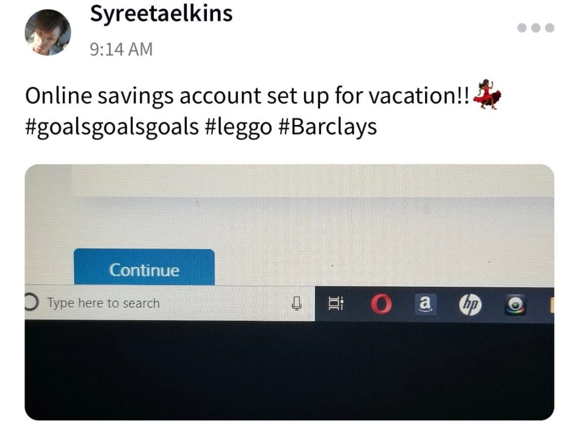
Task: Open Task View from the taskbar
Action: click(336, 303)
